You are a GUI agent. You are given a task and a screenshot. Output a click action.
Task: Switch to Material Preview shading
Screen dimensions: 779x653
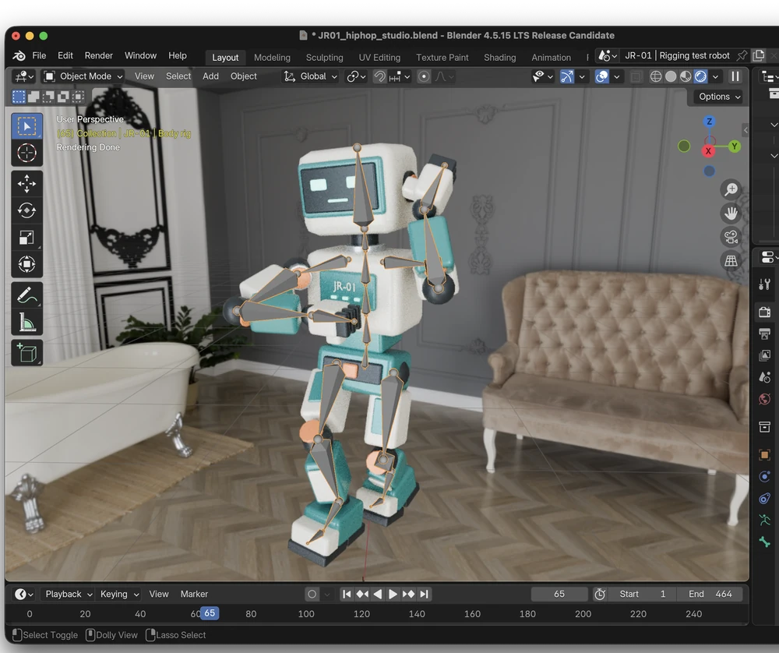[x=686, y=76]
